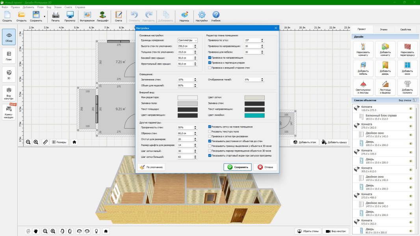Image resolution: width=420 pixels, height=236 pixels.
Task: Click the Прозрачность стен value field
Action: pyautogui.click(x=185, y=127)
